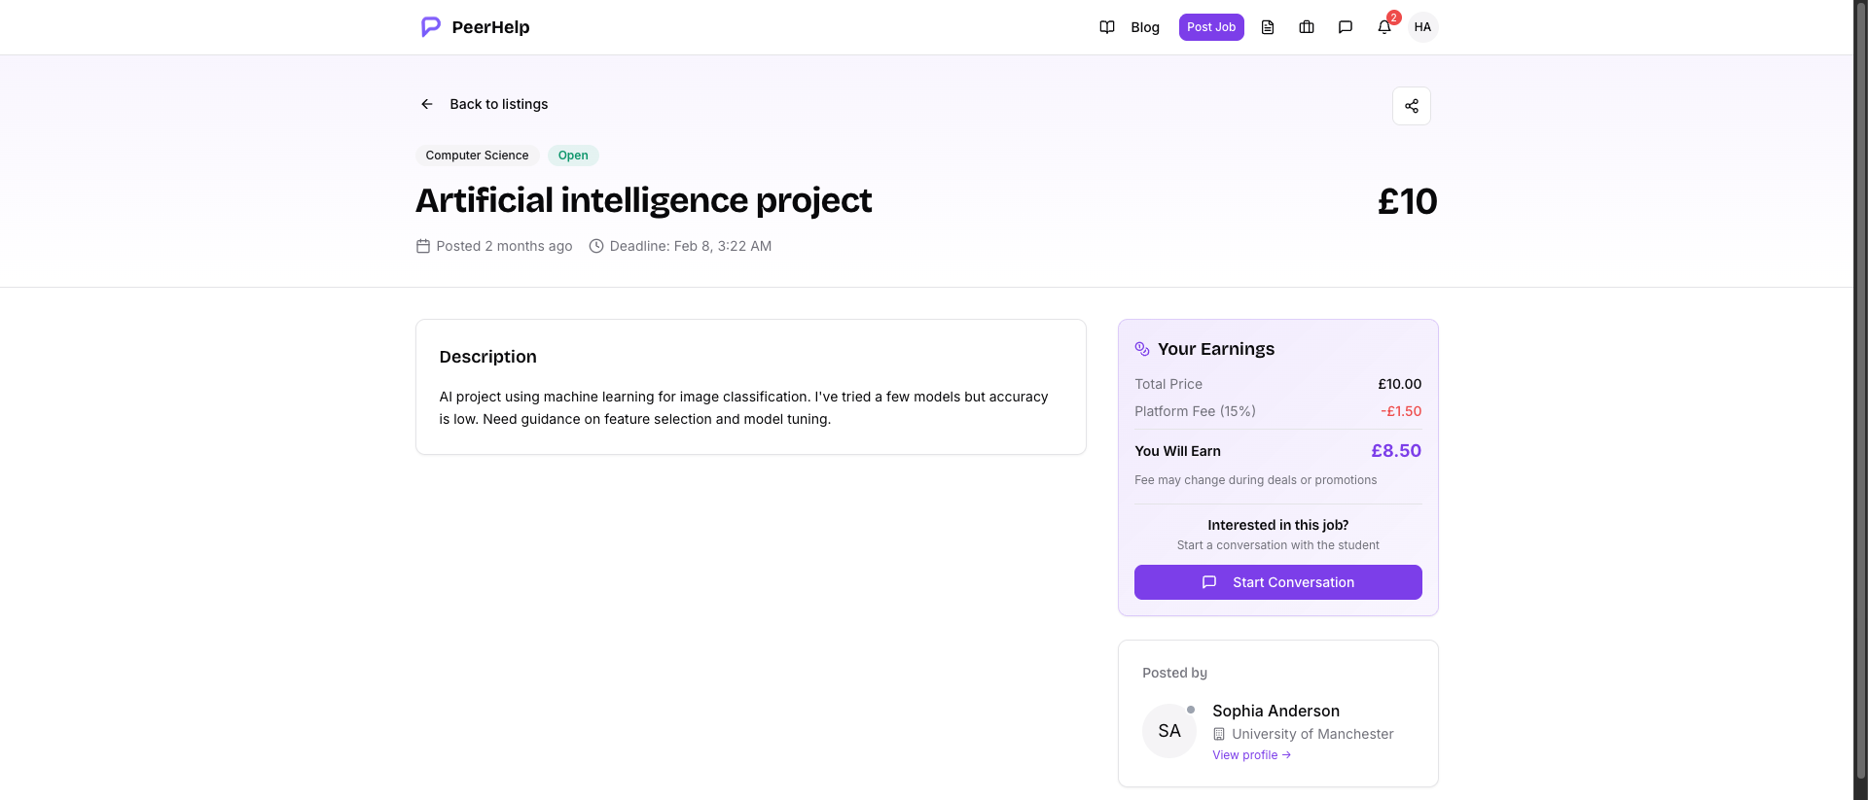Click the share icon button

coord(1412,106)
